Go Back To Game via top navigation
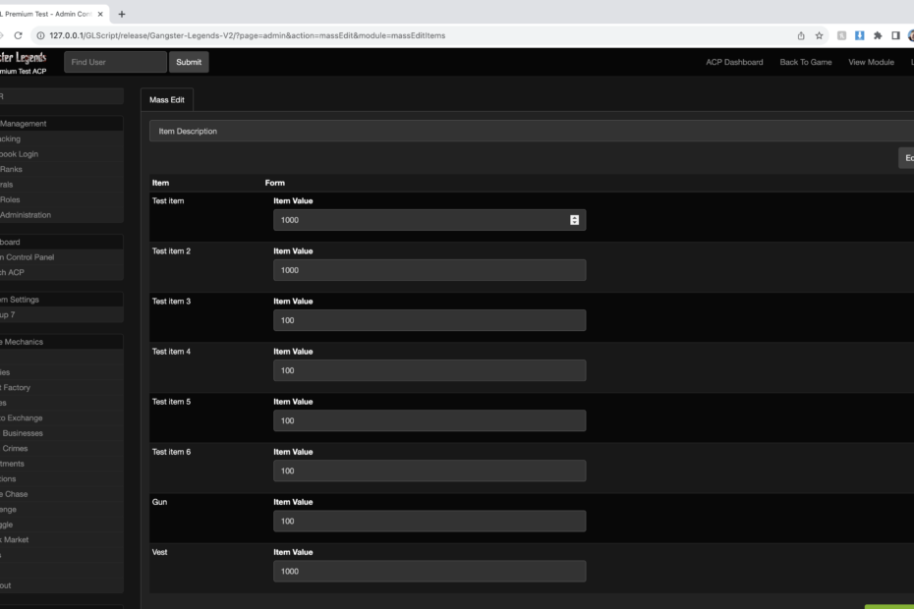The image size is (914, 609). pyautogui.click(x=806, y=62)
